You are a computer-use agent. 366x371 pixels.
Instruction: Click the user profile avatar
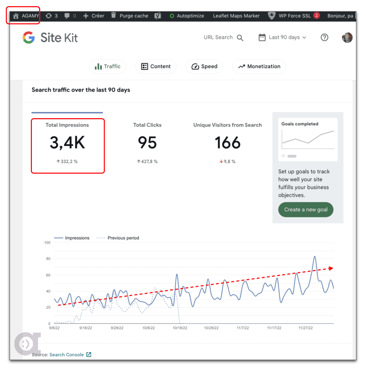347,37
